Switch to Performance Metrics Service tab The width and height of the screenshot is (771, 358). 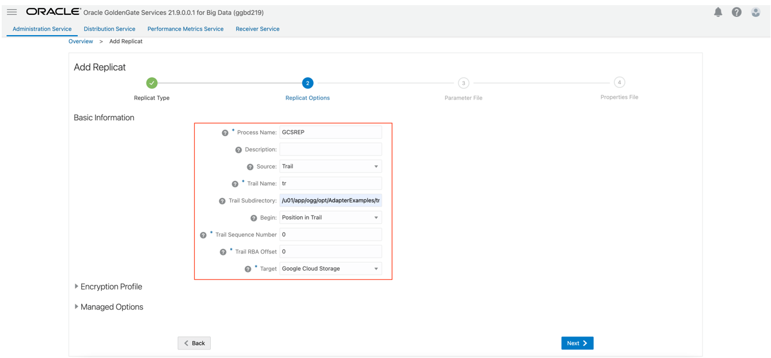pyautogui.click(x=185, y=29)
